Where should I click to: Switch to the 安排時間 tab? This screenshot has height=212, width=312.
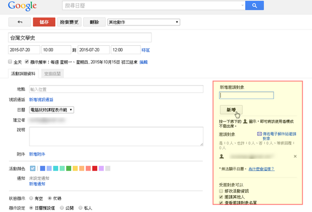(x=52, y=74)
